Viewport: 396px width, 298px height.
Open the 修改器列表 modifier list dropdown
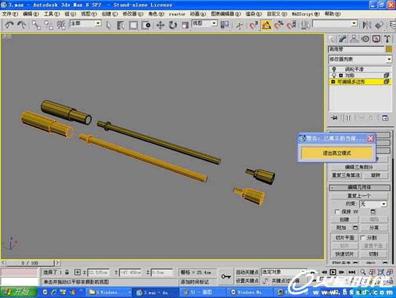360,59
